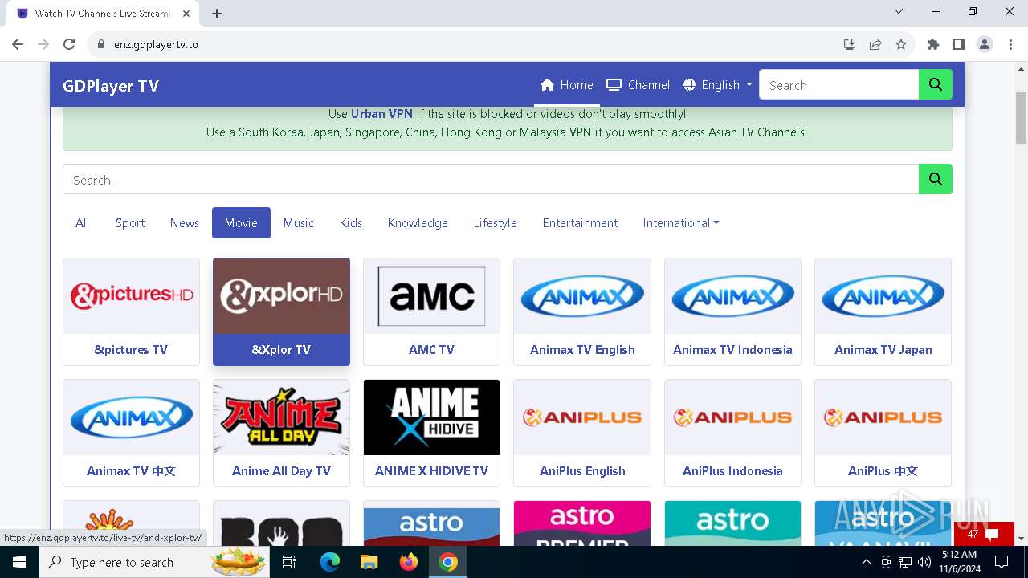Open the AMC TV channel link
Image resolution: width=1028 pixels, height=578 pixels.
click(431, 349)
